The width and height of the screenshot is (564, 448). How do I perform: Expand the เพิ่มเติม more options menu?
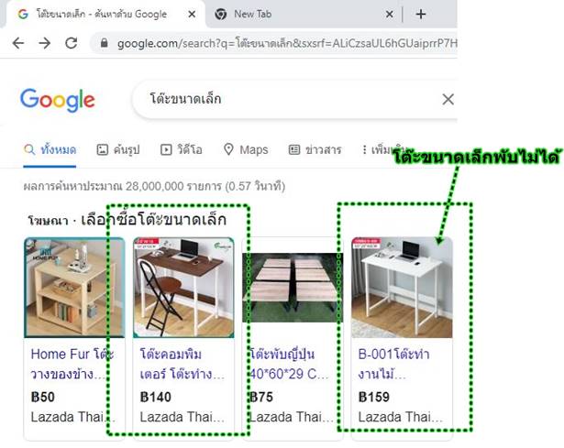[x=385, y=149]
